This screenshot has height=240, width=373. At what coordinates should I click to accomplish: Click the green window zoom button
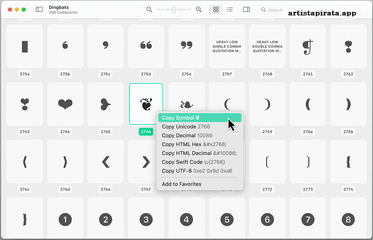pyautogui.click(x=23, y=9)
